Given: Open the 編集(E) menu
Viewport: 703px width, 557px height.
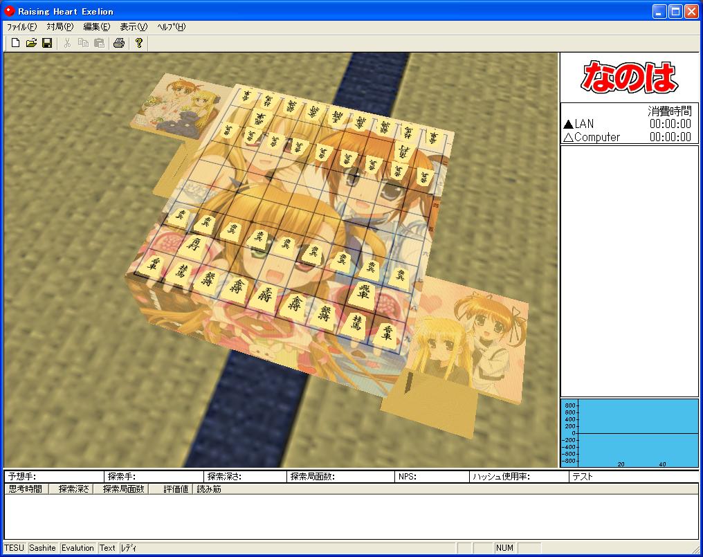Looking at the screenshot, I should (96, 27).
